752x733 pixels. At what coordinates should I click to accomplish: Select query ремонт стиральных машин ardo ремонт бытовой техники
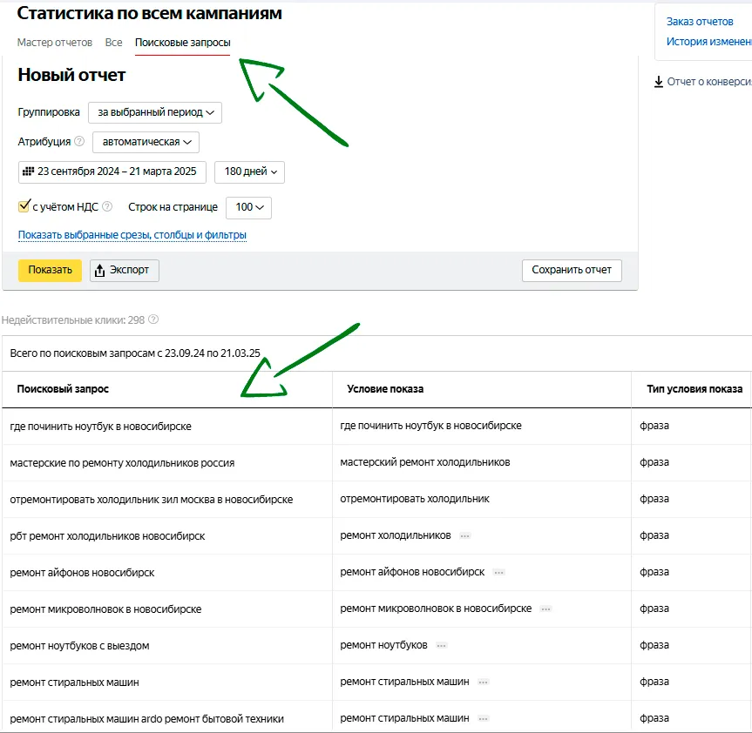point(146,718)
